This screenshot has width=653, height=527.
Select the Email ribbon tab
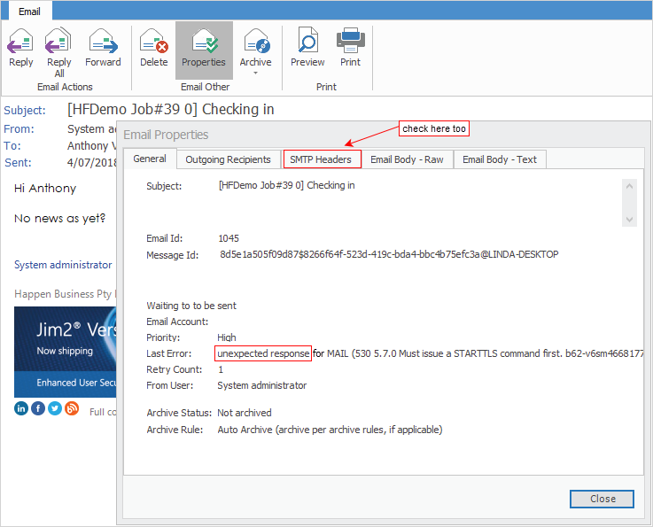tap(28, 11)
